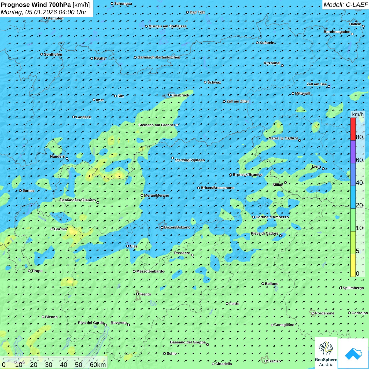Click the Meran/Merano marker

[142, 195]
